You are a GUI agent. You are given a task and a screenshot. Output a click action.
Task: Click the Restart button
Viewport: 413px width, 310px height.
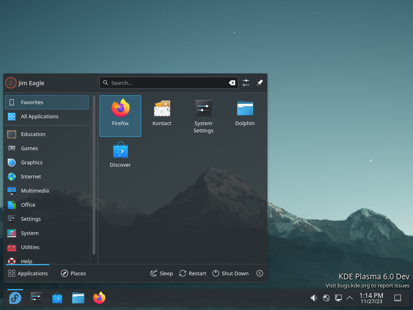point(193,273)
